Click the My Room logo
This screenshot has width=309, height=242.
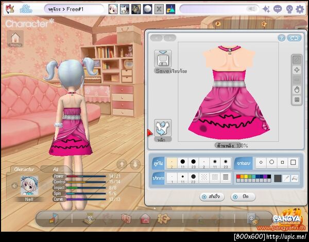point(26,9)
